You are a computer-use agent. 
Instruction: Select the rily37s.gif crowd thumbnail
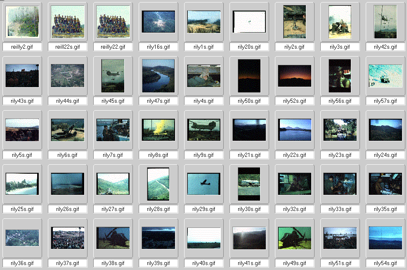pos(68,238)
